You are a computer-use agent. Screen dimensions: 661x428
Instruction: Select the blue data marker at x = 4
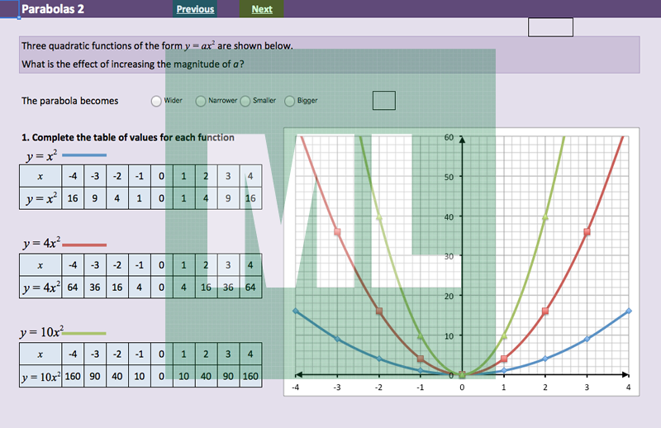click(629, 311)
